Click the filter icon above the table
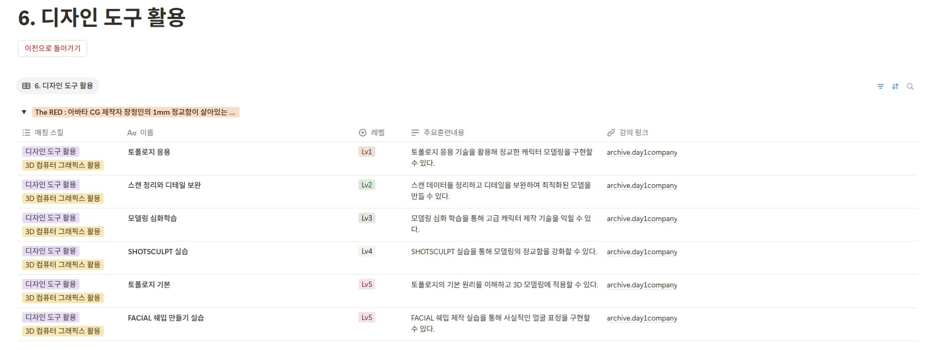Viewport: 928px width, 350px height. (880, 86)
